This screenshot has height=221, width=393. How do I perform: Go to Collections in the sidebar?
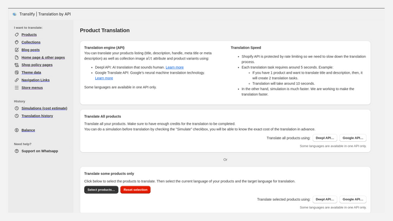[31, 42]
